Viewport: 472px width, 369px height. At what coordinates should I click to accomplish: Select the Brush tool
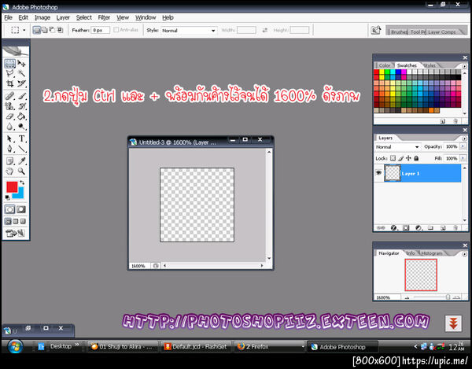21,96
